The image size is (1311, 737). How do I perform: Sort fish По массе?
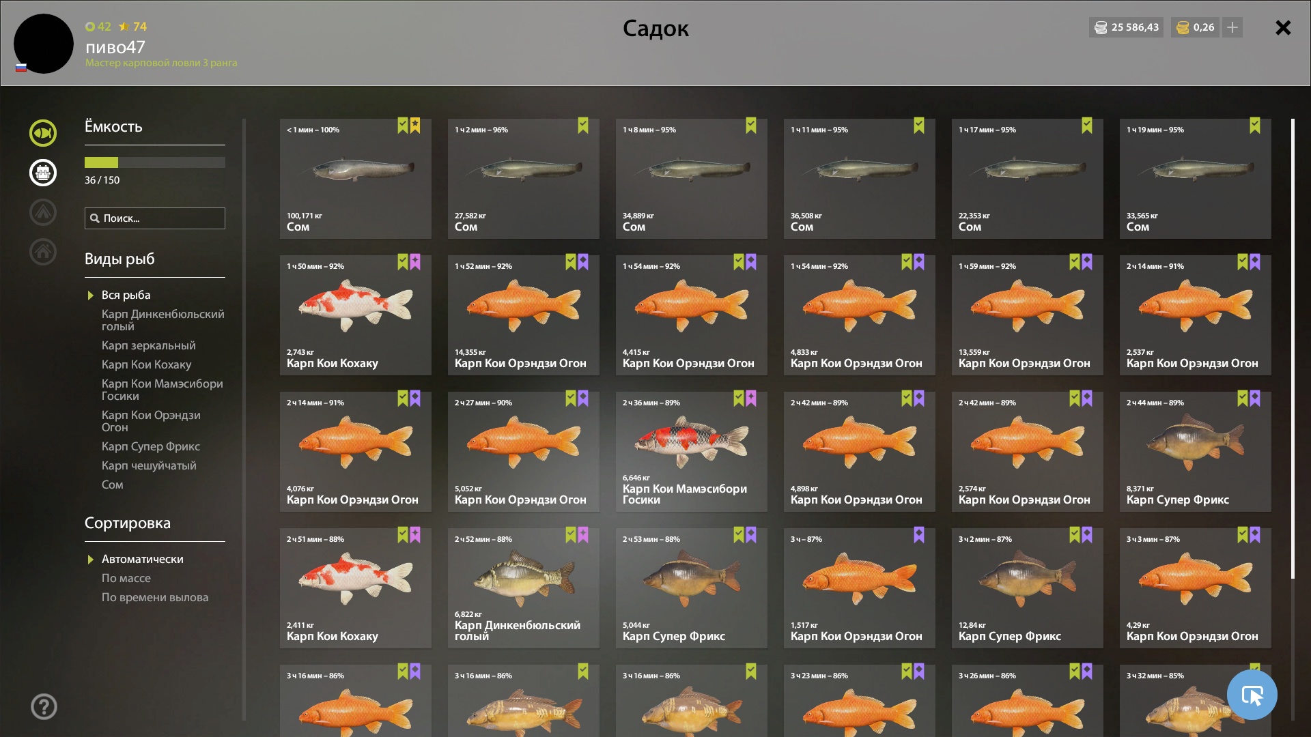pos(126,578)
